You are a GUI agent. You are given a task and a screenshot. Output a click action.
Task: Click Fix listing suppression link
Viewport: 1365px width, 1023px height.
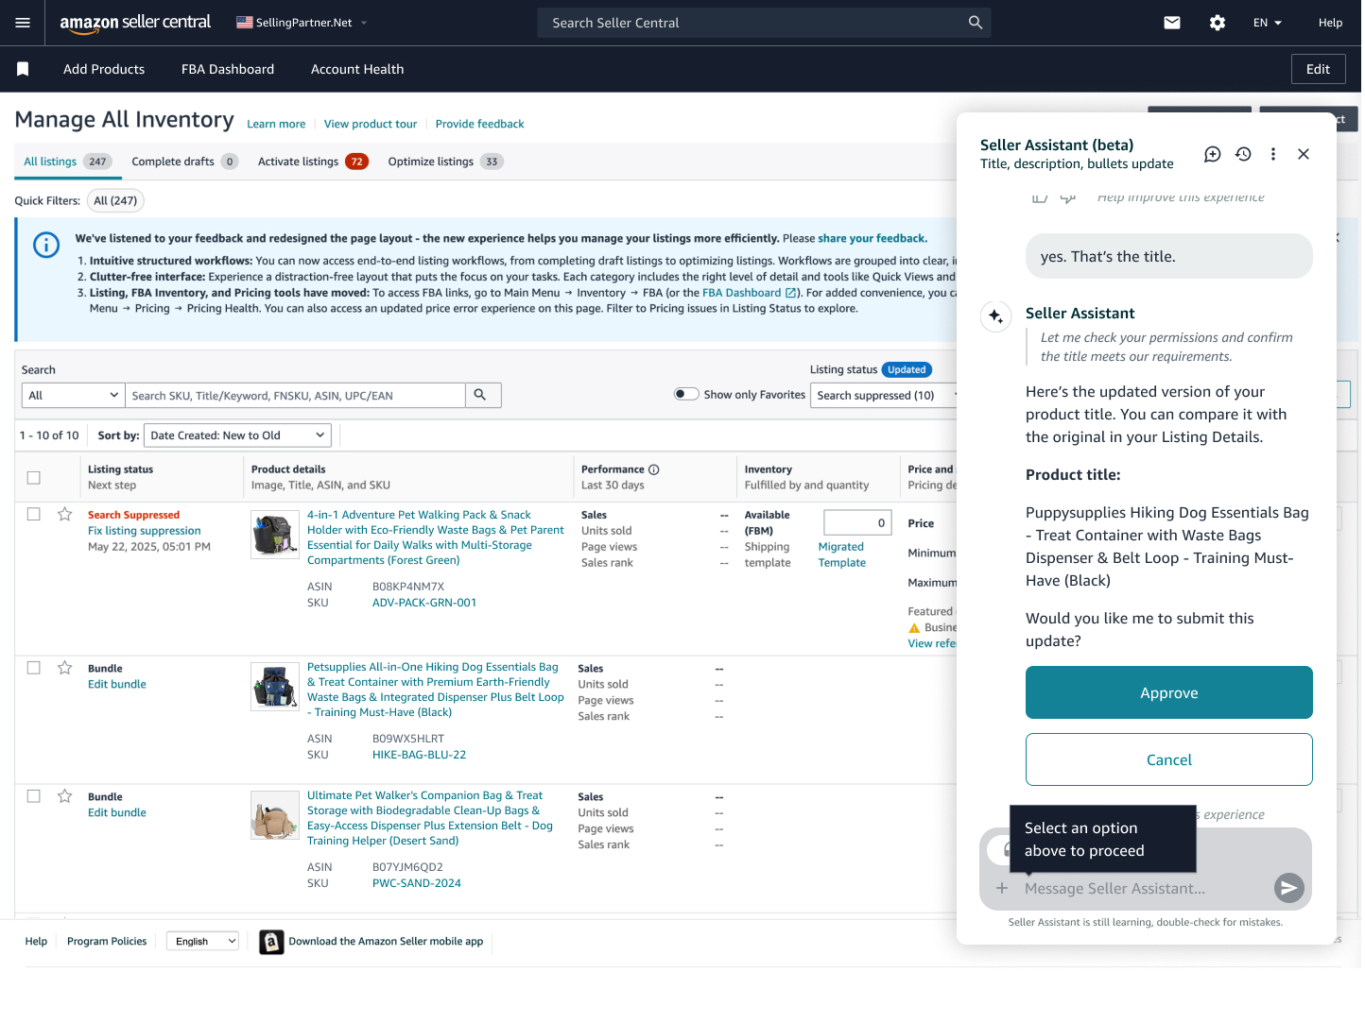coord(144,531)
